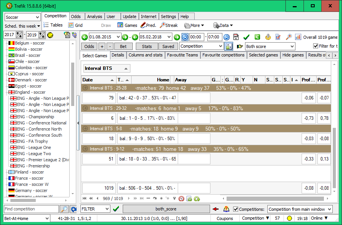Jump to first record in navigator
The width and height of the screenshot is (342, 225).
tap(84, 199)
